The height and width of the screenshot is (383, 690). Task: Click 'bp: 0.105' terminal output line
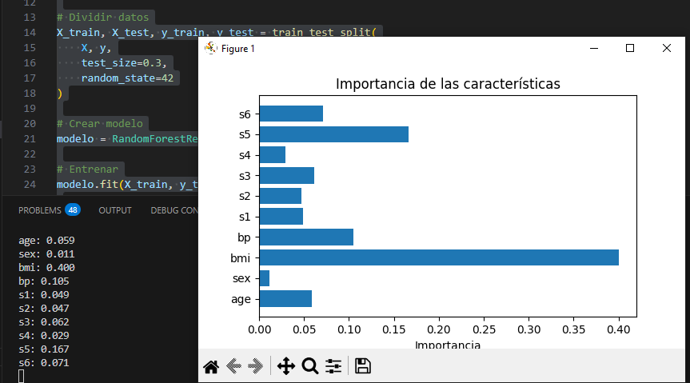coord(44,281)
